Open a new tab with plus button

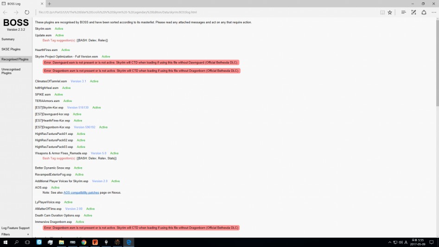[x=49, y=4]
